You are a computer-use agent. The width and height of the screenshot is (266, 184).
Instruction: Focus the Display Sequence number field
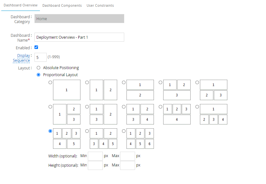pyautogui.click(x=40, y=57)
